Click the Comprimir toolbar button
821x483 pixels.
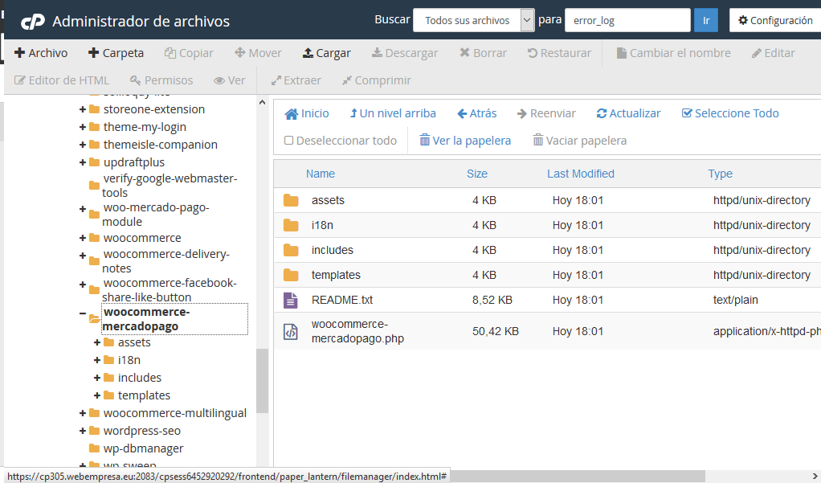pos(377,80)
